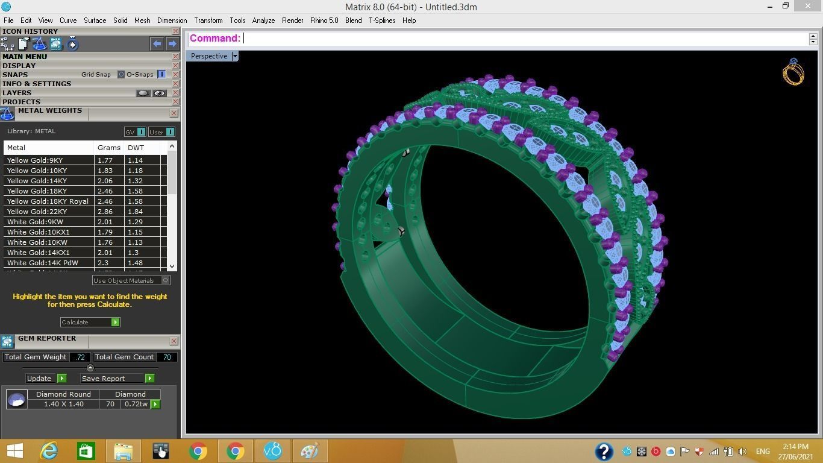Open Matrix v8 taskbar icon
823x463 pixels.
(x=273, y=451)
